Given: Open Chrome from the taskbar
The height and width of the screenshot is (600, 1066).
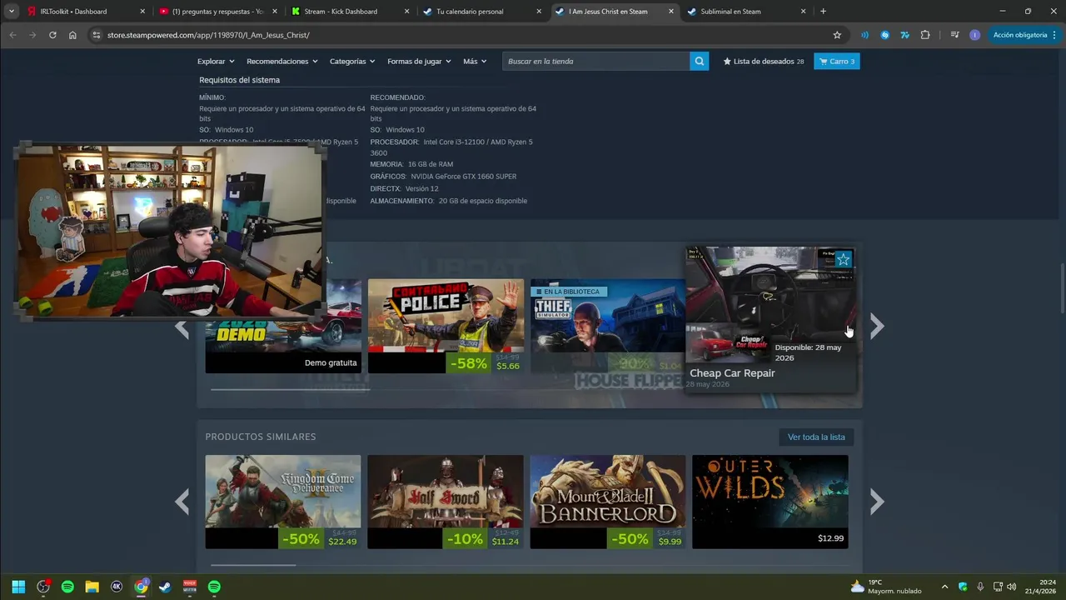Looking at the screenshot, I should [x=141, y=587].
